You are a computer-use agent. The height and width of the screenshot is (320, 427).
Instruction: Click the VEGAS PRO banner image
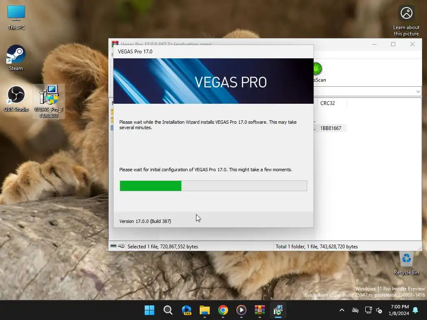click(x=213, y=81)
